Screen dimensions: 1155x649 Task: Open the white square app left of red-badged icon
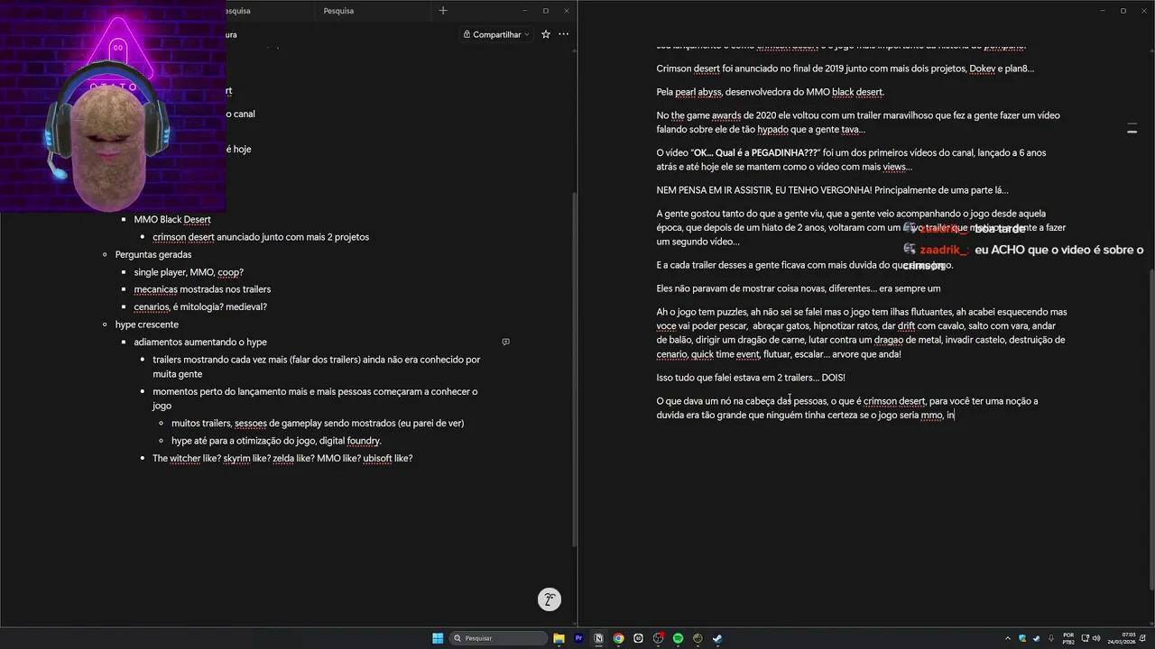[638, 638]
